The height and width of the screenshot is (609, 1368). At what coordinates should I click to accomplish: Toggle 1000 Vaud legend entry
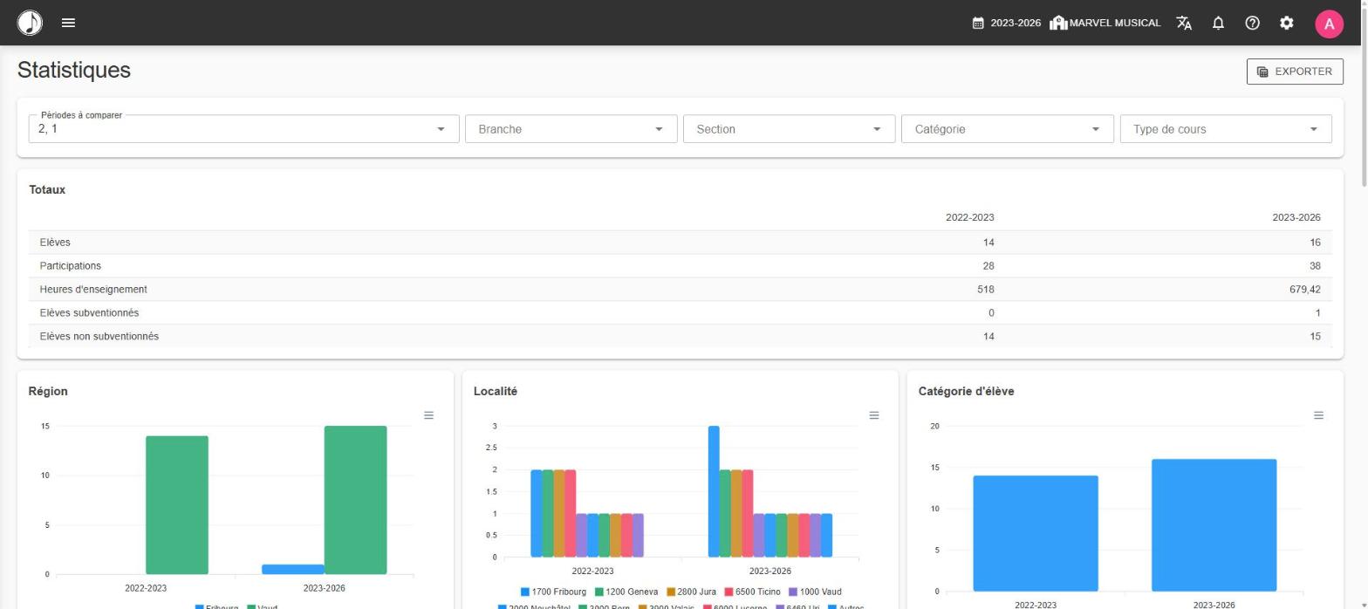[815, 592]
